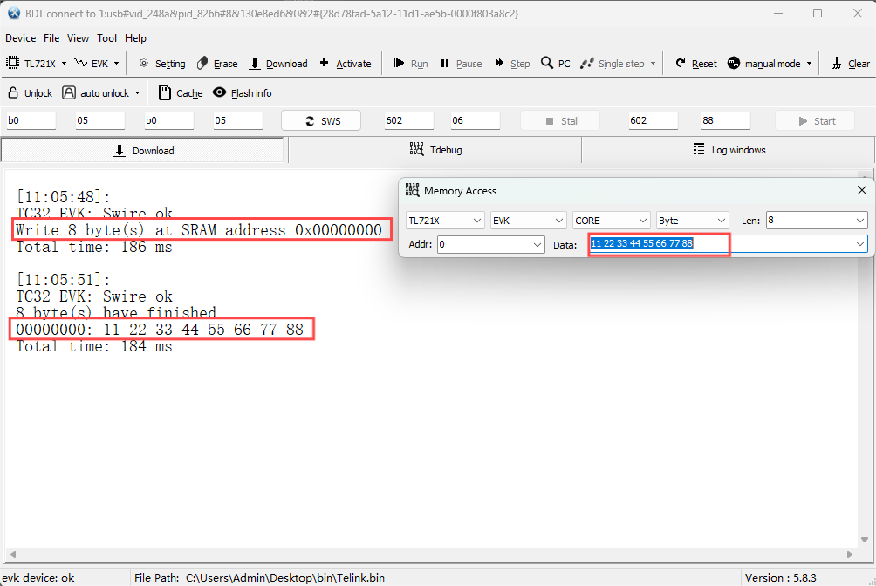Viewport: 876px width, 586px height.
Task: Click the Download toolbar button
Action: 278,63
